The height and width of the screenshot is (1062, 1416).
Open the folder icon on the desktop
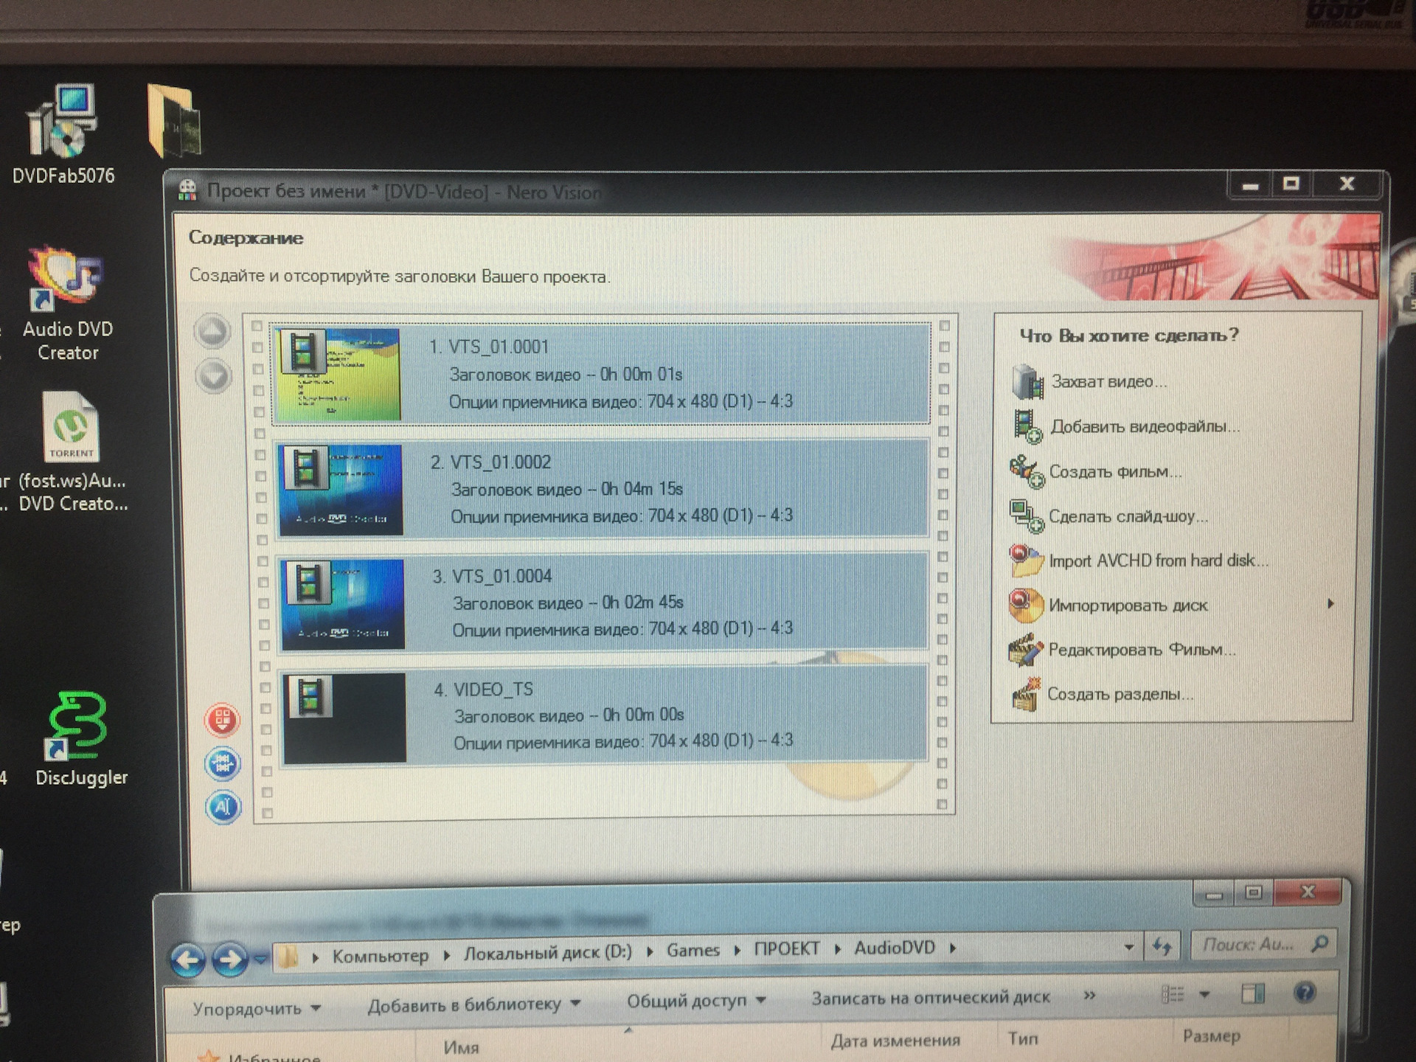pyautogui.click(x=174, y=122)
